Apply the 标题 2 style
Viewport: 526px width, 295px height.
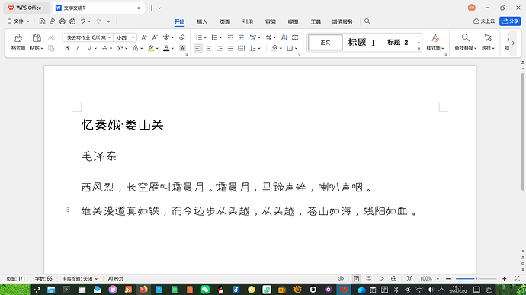pyautogui.click(x=397, y=42)
